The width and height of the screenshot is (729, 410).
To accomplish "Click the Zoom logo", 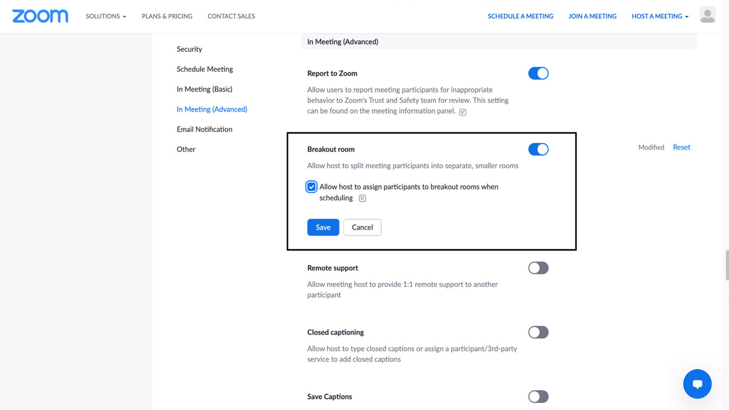I will pos(40,16).
